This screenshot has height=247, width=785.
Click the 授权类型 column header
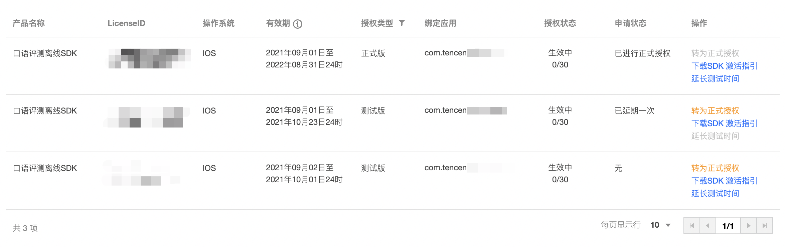point(377,23)
